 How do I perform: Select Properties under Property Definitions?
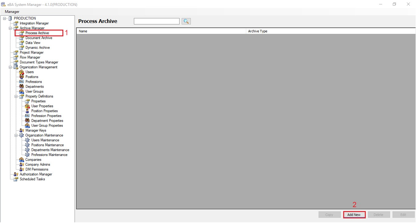click(38, 101)
